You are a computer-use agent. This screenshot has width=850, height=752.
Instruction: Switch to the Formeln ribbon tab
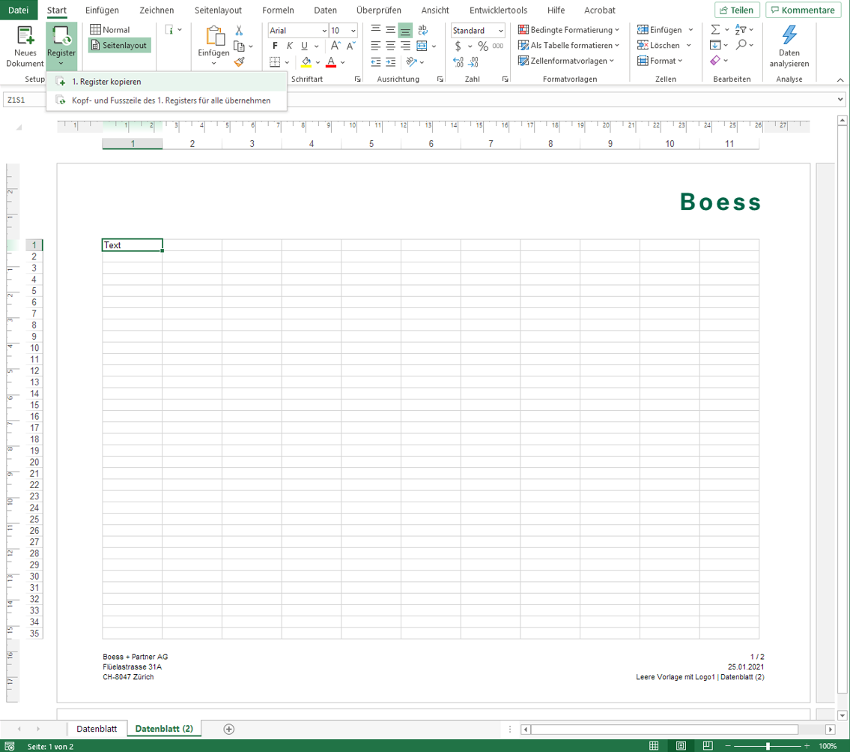278,10
